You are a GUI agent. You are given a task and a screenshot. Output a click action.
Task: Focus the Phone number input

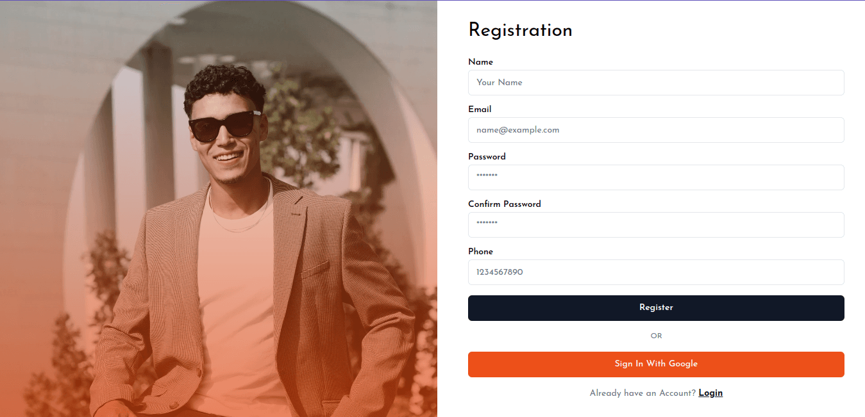point(656,272)
